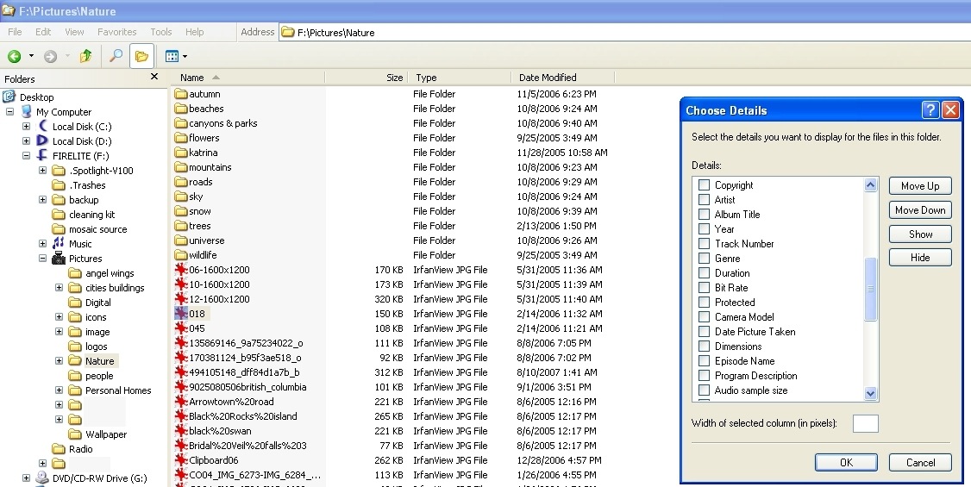Close the Folders pane with the X
The image size is (971, 487).
pos(154,77)
